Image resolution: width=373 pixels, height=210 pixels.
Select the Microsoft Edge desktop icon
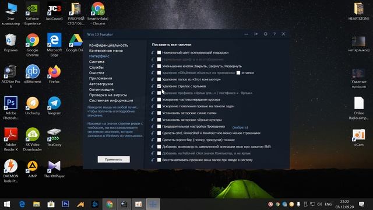click(x=54, y=45)
